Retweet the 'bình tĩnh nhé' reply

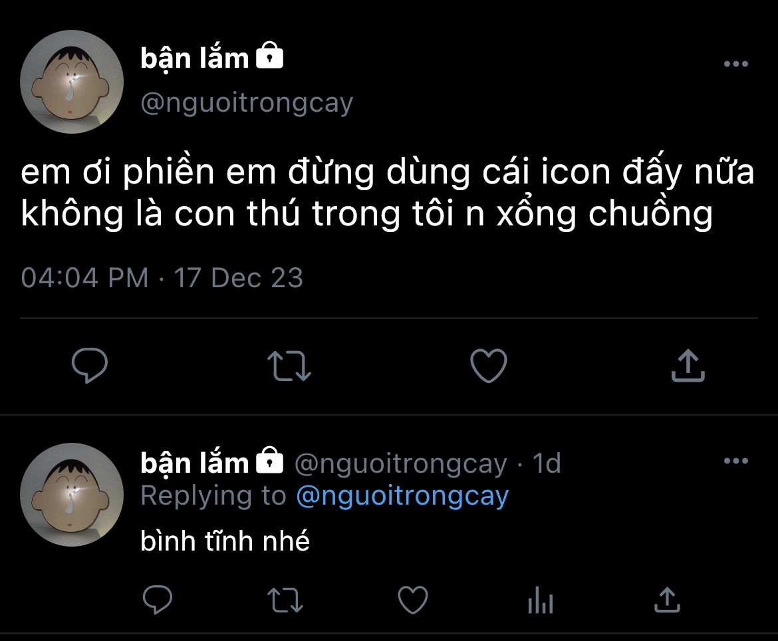tap(285, 600)
